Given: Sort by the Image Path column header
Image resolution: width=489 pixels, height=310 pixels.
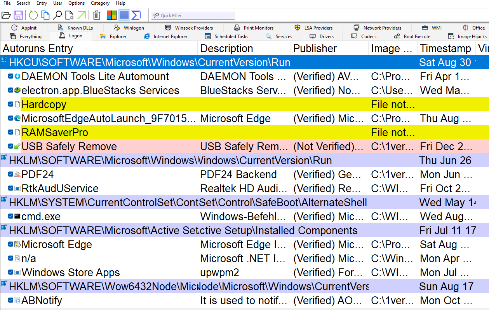Looking at the screenshot, I should point(393,49).
